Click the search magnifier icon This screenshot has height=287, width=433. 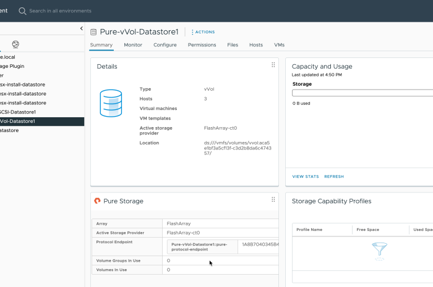pyautogui.click(x=22, y=11)
